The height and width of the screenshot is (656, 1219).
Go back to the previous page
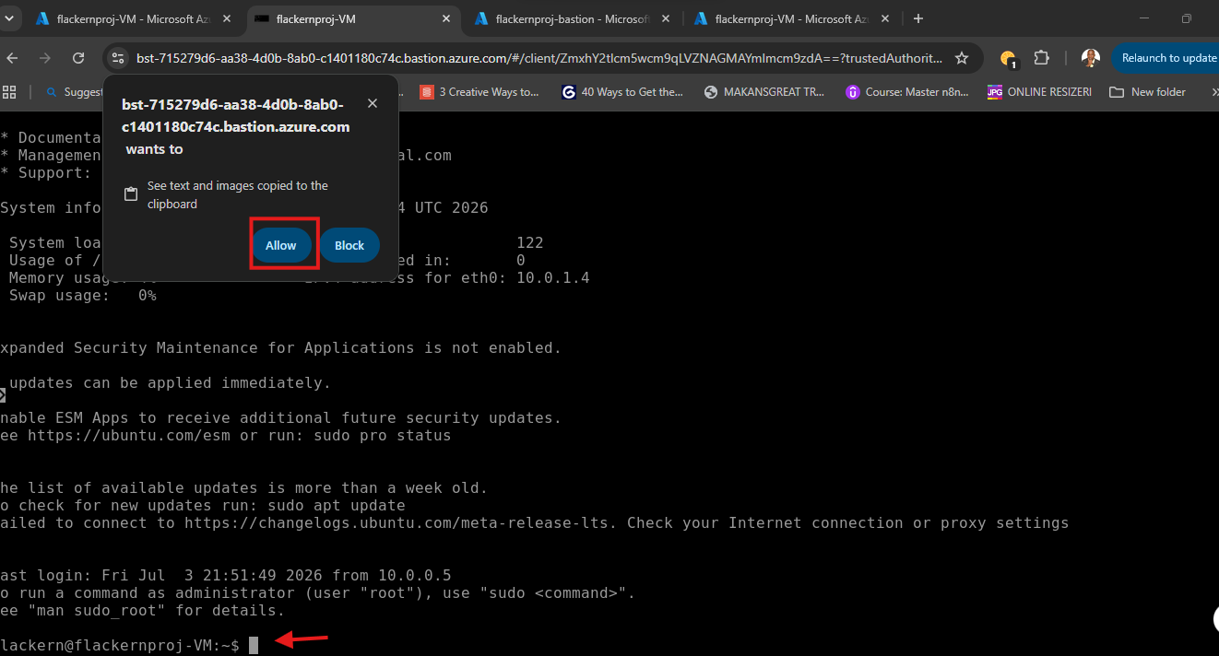tap(13, 58)
